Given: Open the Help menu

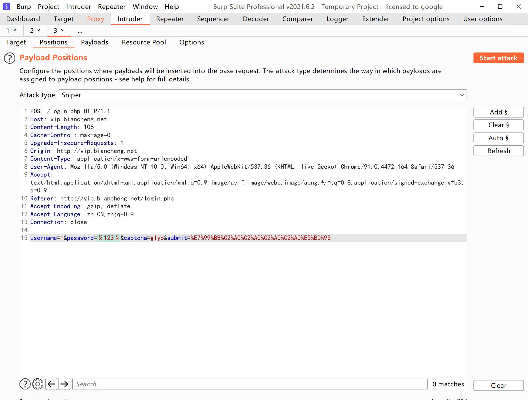Looking at the screenshot, I should tap(172, 7).
